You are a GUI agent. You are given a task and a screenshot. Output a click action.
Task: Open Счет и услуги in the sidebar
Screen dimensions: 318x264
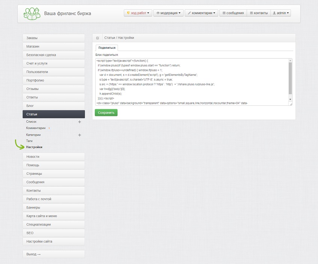tap(54, 63)
